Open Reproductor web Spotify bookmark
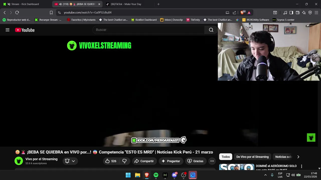321x180 pixels. tap(16, 20)
